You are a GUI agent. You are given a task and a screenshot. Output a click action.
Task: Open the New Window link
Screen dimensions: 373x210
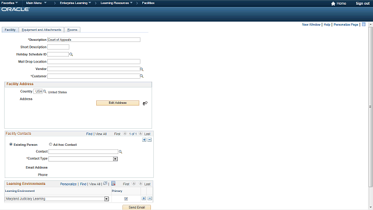(311, 24)
